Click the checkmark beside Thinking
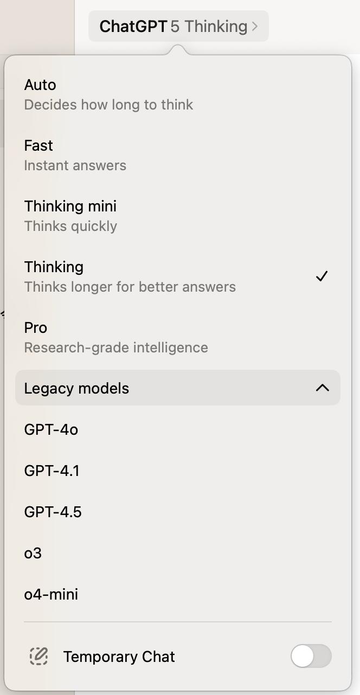Screen dimensions: 360x695 point(322,276)
